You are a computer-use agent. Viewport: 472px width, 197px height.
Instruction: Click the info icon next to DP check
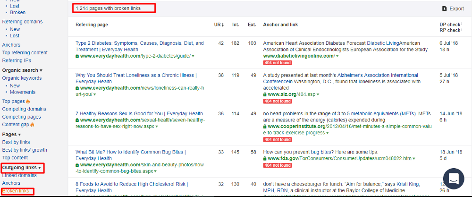pyautogui.click(x=462, y=24)
